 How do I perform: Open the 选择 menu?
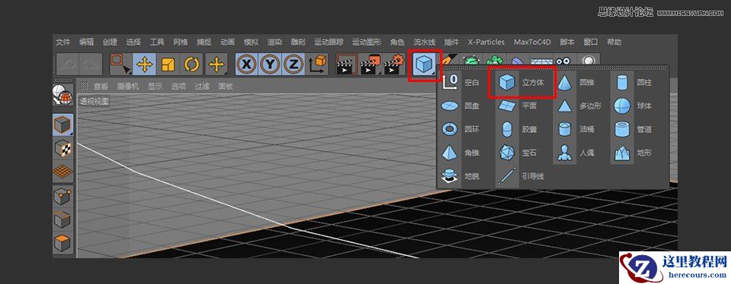[133, 42]
